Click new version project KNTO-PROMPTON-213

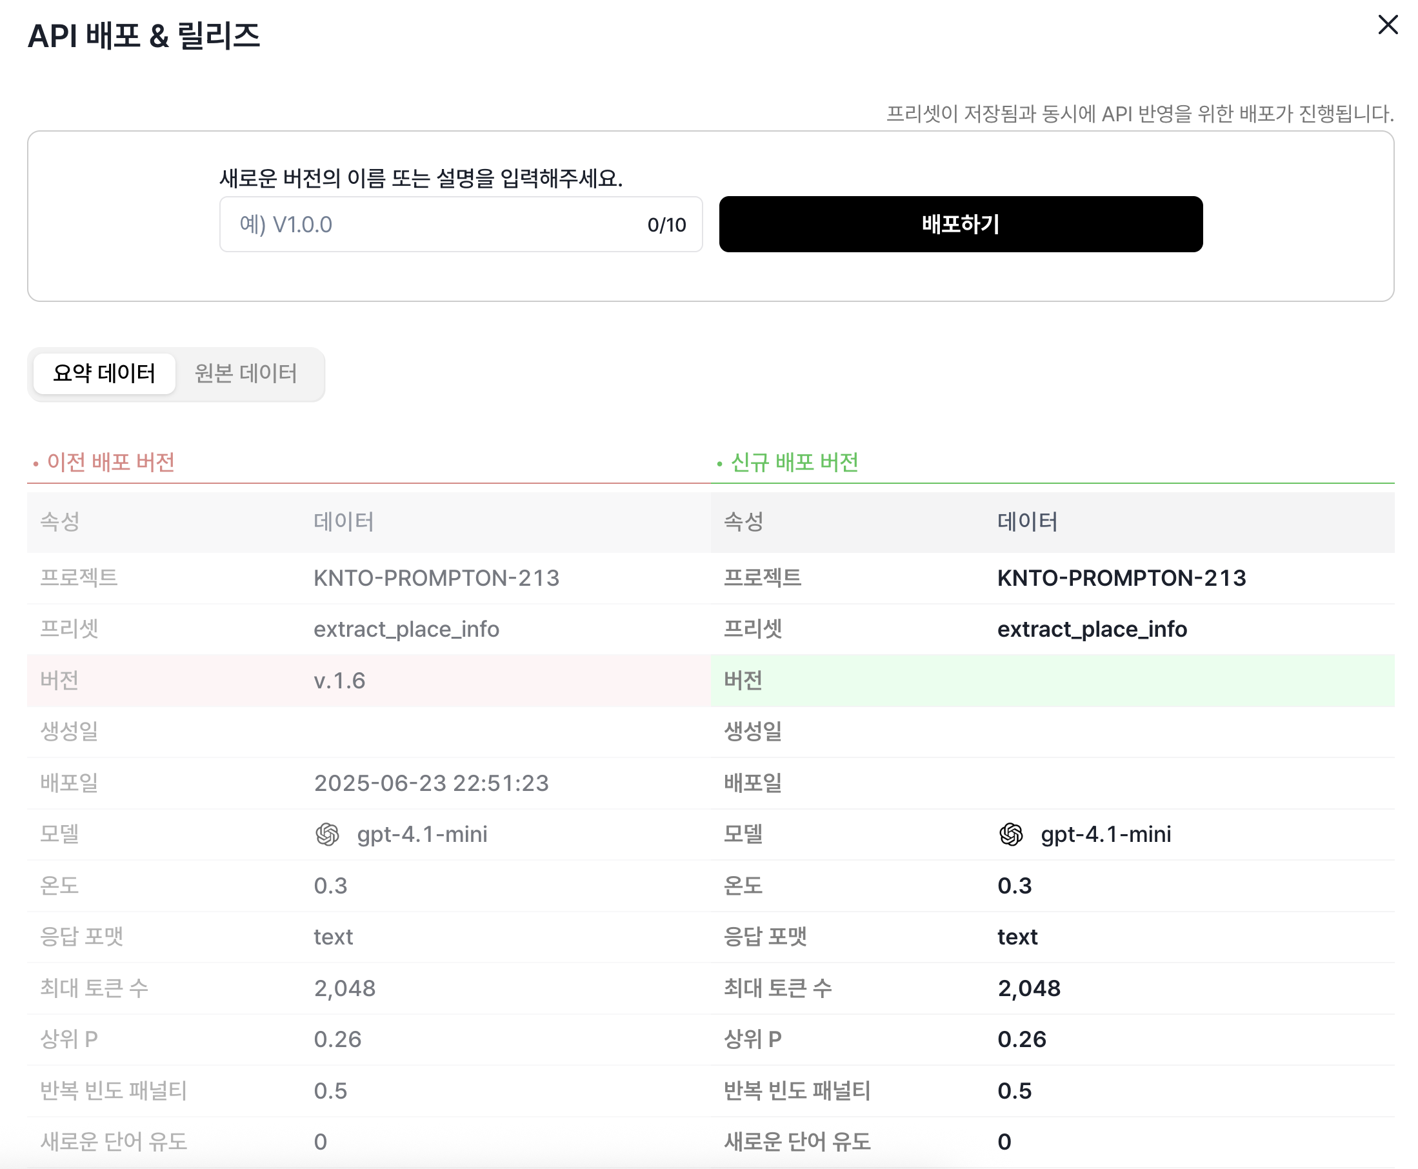[1121, 579]
